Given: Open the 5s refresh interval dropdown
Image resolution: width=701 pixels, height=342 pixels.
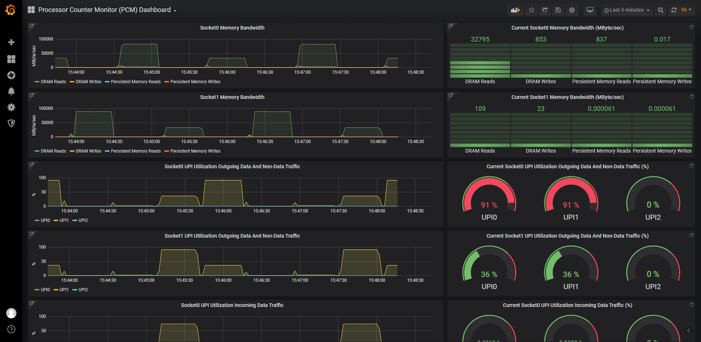Looking at the screenshot, I should coord(686,10).
